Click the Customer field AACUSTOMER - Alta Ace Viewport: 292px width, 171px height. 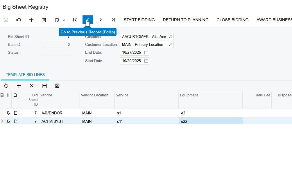pos(147,37)
